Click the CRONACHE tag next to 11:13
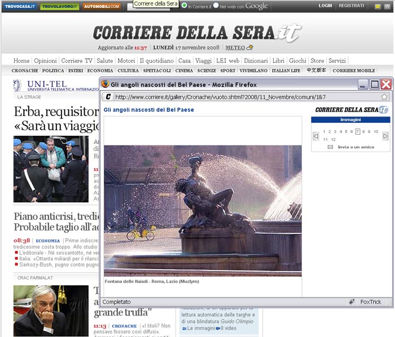 pos(124,326)
